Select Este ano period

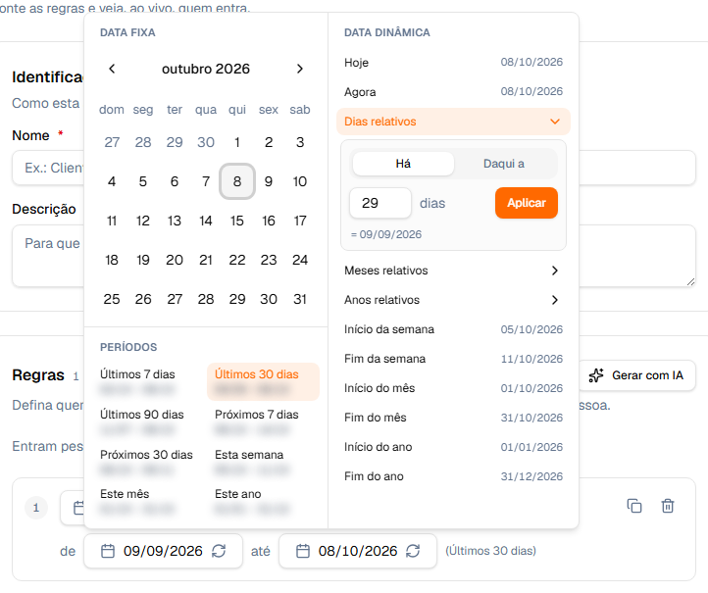(x=263, y=501)
